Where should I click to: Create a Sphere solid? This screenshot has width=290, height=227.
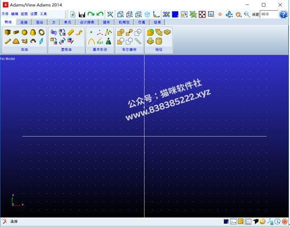tap(24, 32)
